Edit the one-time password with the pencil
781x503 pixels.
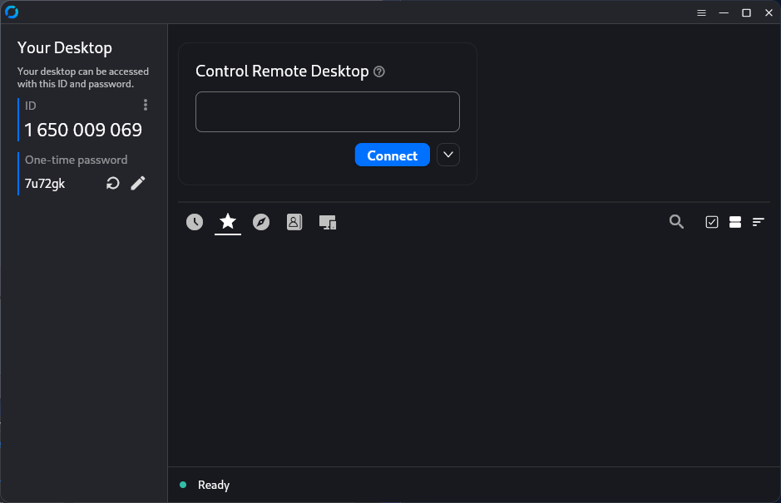138,183
